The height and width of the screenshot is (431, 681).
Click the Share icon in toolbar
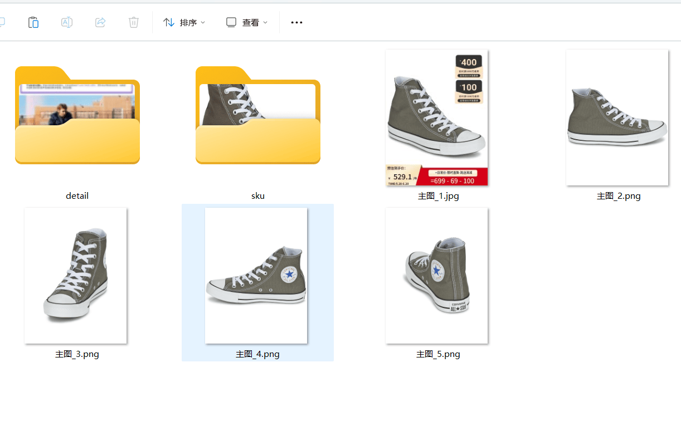coord(100,22)
